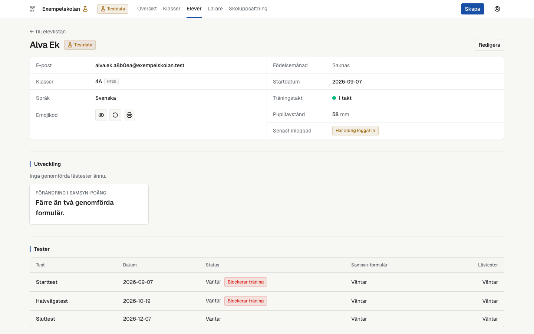The image size is (534, 334).
Task: Go back via Till elevlistan link
Action: pyautogui.click(x=48, y=32)
